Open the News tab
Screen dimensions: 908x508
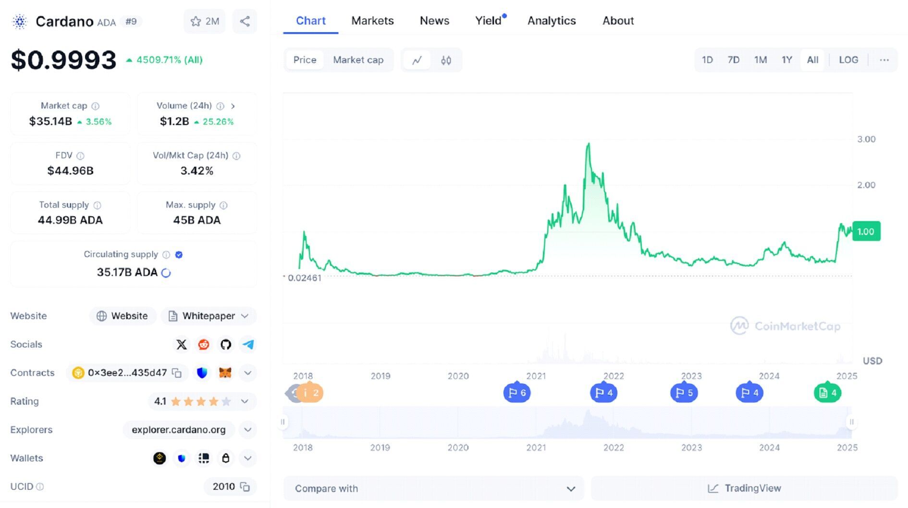[434, 21]
